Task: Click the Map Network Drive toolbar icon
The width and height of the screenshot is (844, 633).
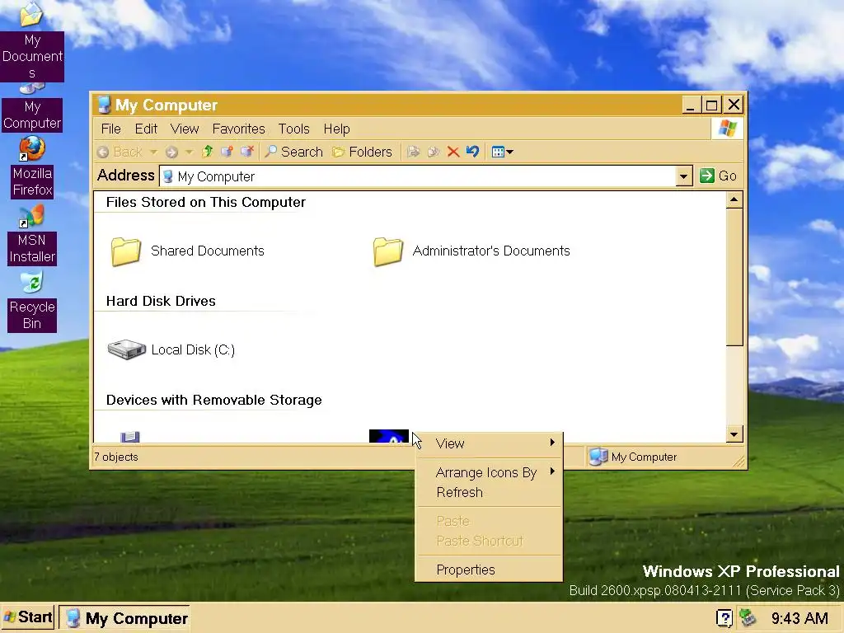Action: coord(227,152)
